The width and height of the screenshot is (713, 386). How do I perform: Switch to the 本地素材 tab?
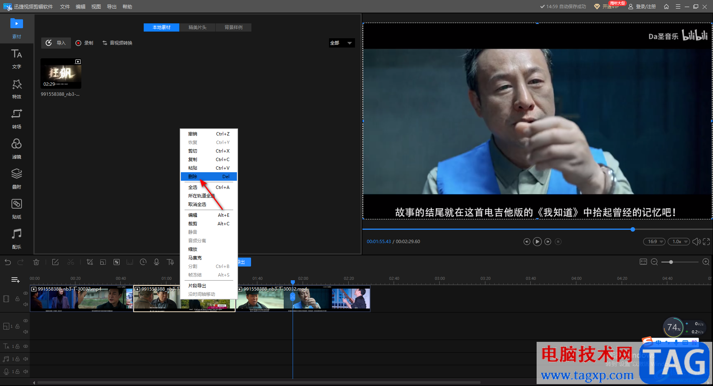162,27
